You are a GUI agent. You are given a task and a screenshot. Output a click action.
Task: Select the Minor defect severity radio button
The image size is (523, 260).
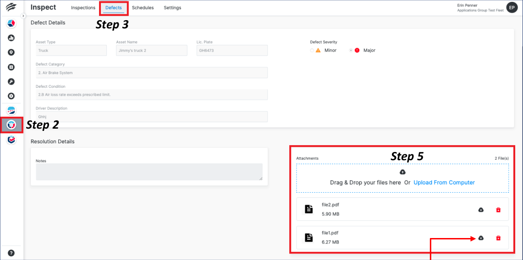pyautogui.click(x=312, y=50)
